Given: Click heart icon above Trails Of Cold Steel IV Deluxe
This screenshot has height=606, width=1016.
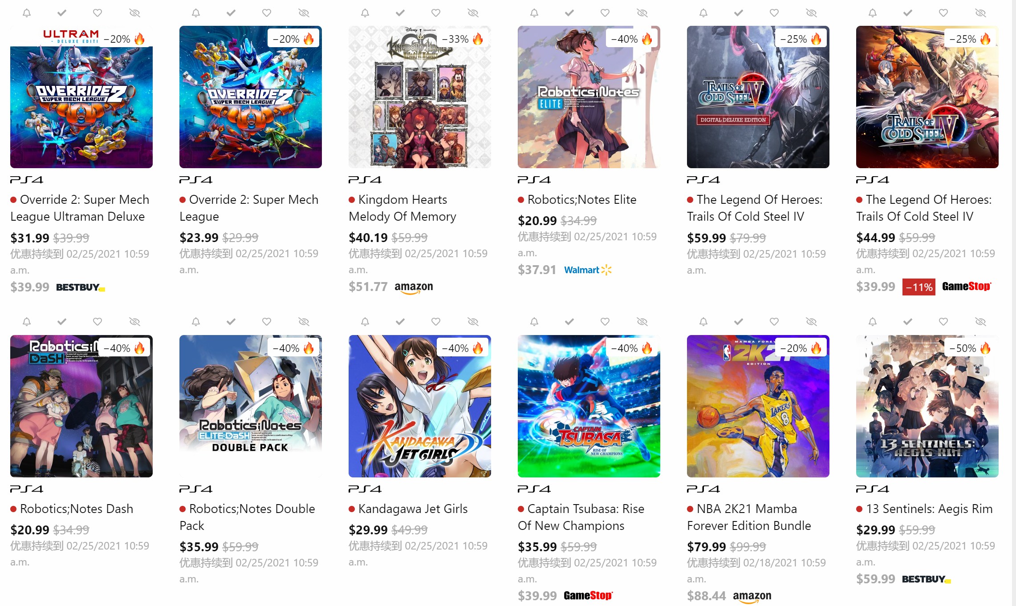Looking at the screenshot, I should coord(774,13).
